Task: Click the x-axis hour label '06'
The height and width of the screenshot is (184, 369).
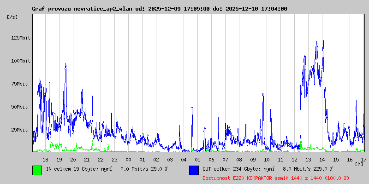Action: pyautogui.click(x=211, y=160)
